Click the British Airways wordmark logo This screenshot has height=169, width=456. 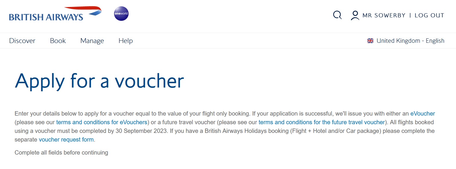[46, 17]
